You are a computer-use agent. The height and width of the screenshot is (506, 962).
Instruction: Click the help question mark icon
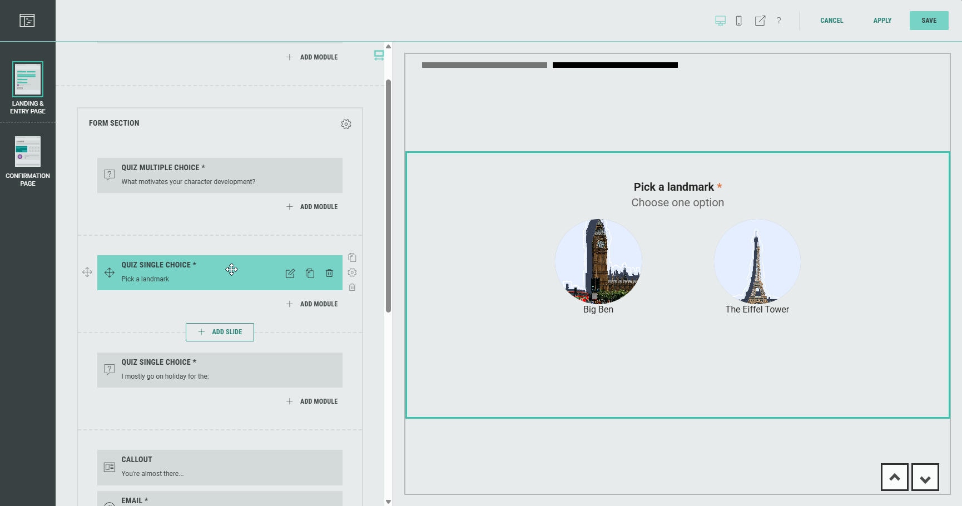[x=778, y=21]
